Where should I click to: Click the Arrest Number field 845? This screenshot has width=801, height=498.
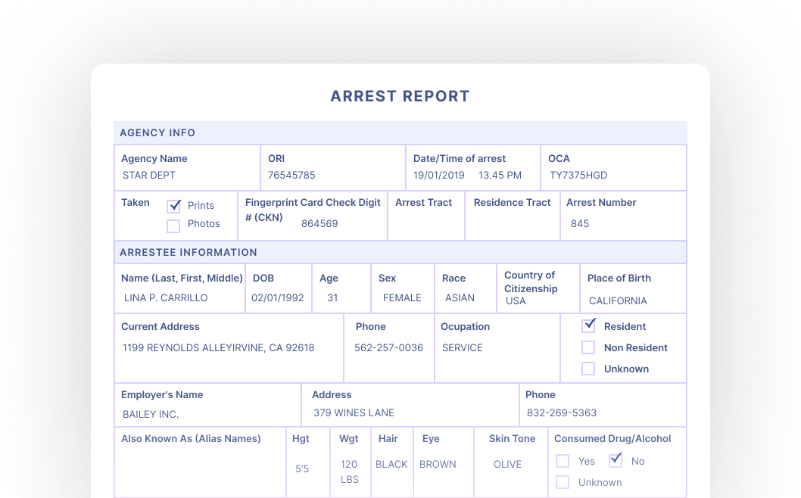[x=580, y=224]
